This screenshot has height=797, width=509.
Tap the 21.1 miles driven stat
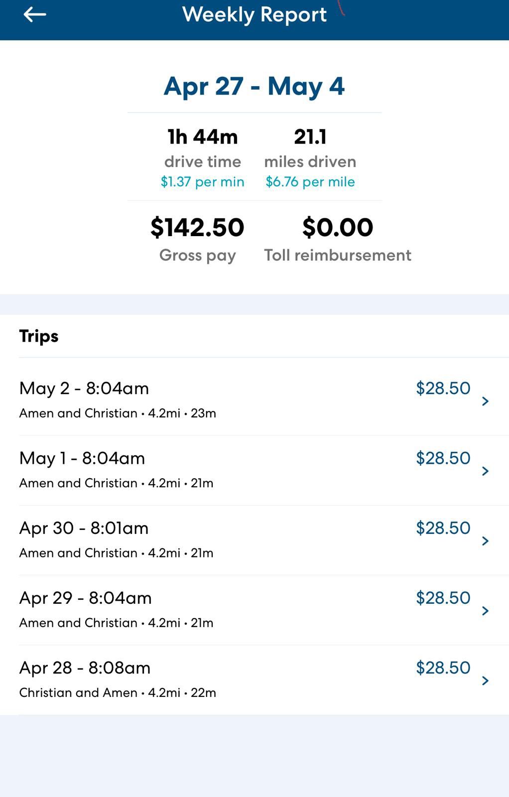[310, 136]
